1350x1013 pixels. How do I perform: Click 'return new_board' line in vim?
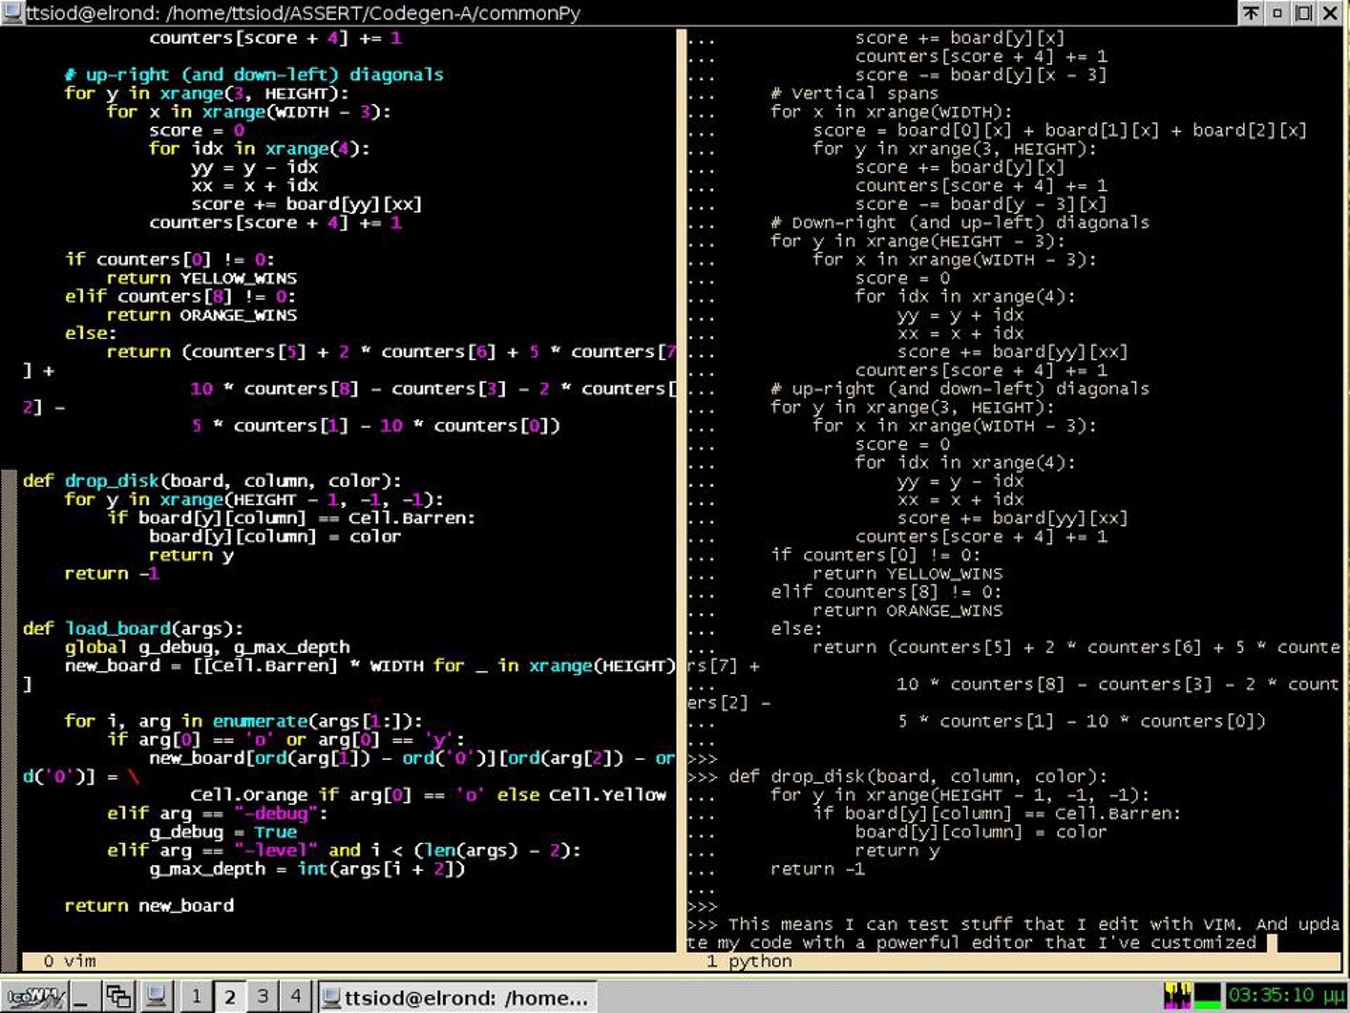149,906
